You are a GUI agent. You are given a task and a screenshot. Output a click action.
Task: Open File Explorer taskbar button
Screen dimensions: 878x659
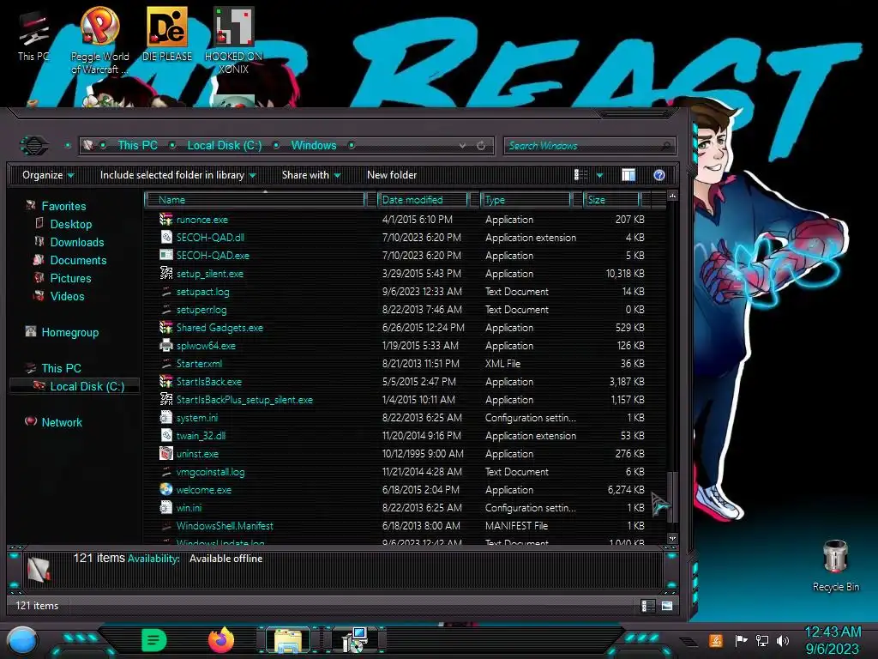(288, 640)
